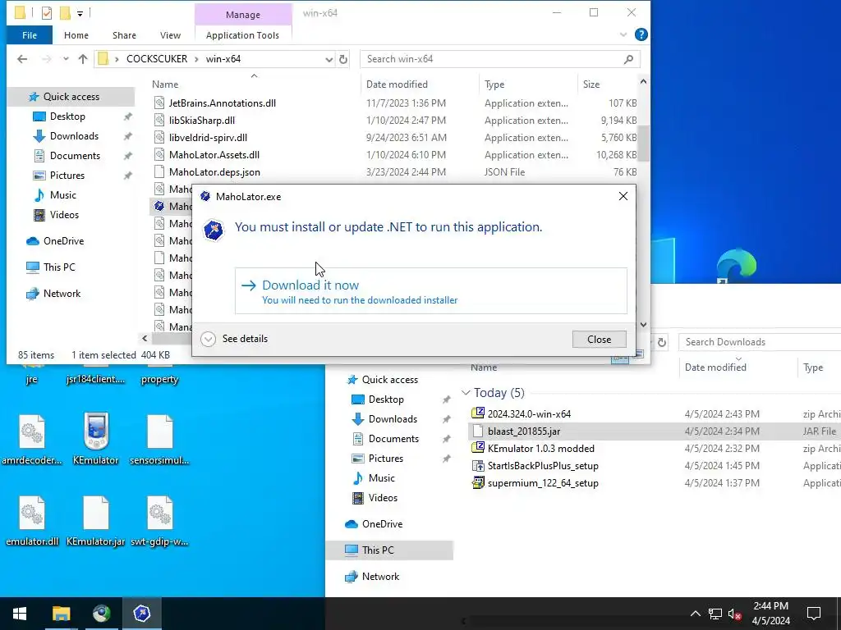
Task: Click muted volume icon in tray
Action: coord(735,614)
